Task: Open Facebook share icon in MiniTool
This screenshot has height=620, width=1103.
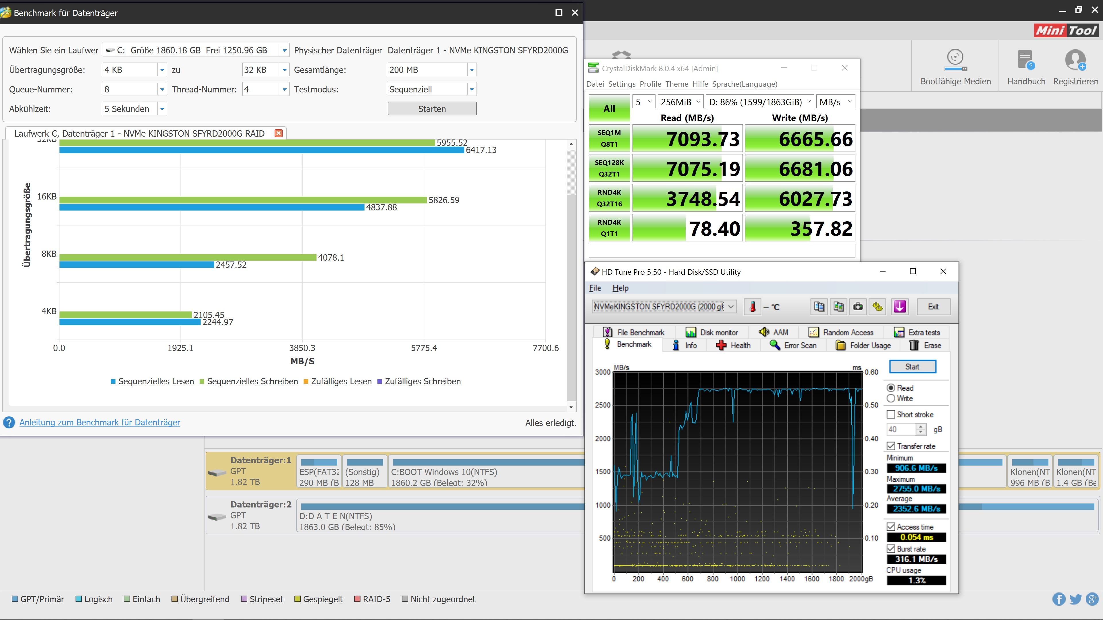Action: 1059,599
